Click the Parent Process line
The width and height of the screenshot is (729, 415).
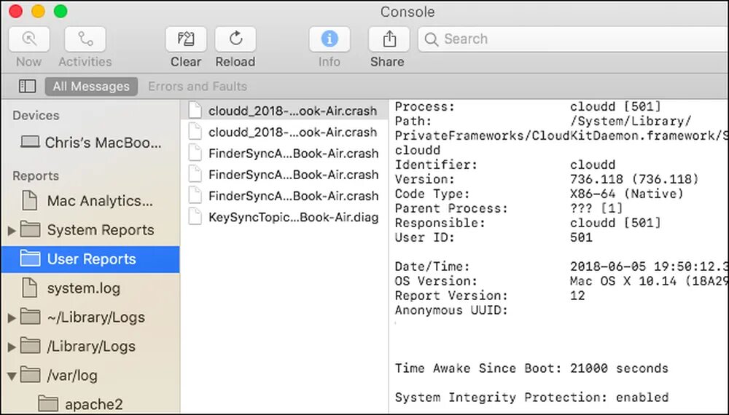(x=509, y=208)
